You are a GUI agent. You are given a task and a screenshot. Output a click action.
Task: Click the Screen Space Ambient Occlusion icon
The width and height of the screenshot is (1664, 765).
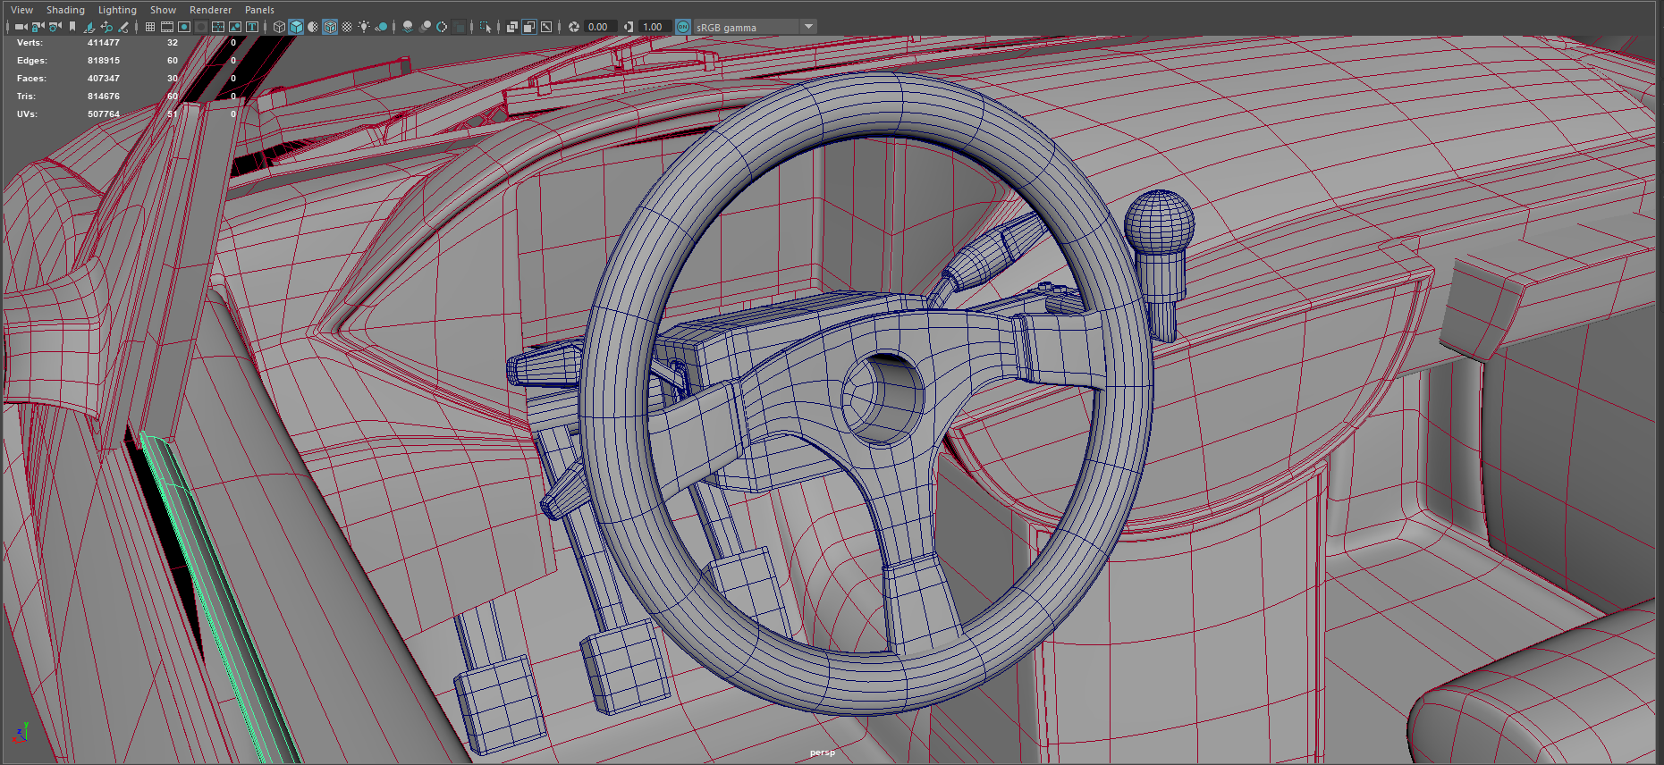tap(408, 27)
